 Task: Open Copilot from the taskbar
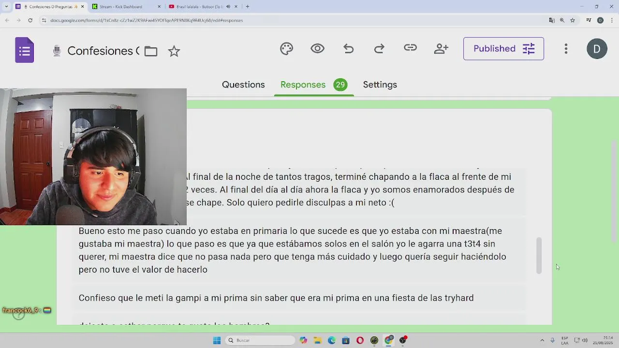303,340
